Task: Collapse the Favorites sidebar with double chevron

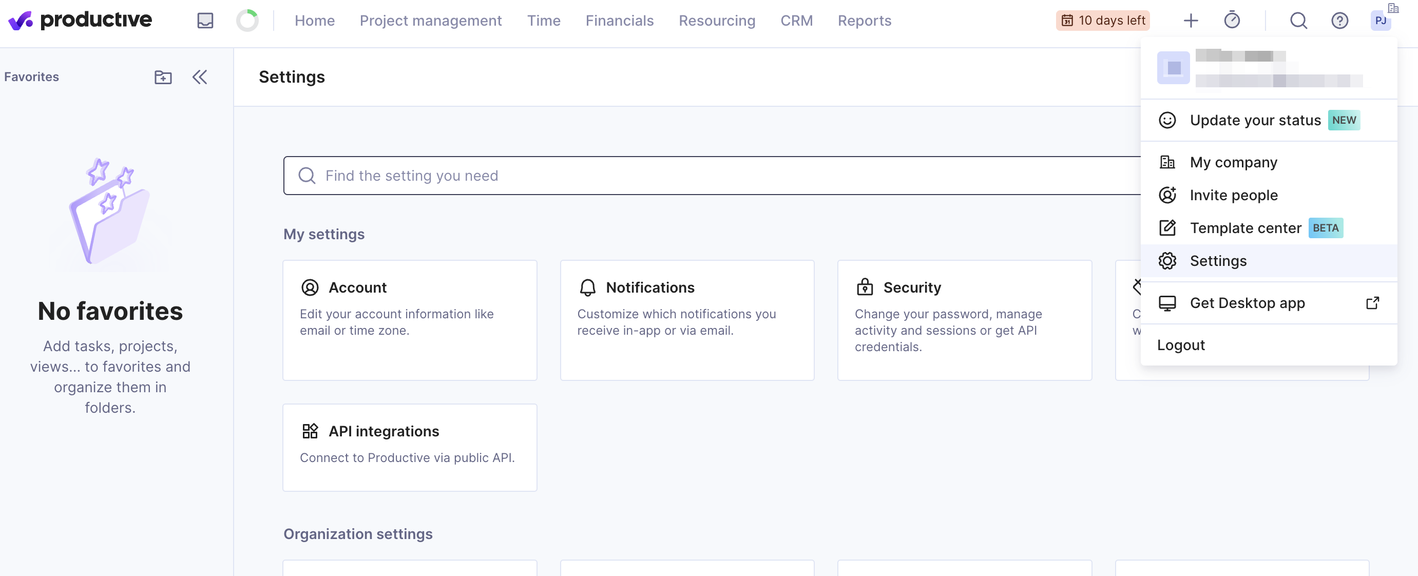Action: coord(199,77)
